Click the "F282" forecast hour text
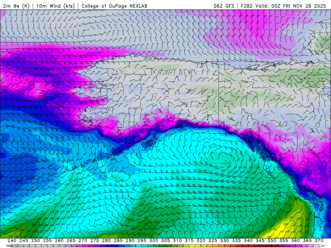Screen dimensions: 331x248 click(247, 6)
